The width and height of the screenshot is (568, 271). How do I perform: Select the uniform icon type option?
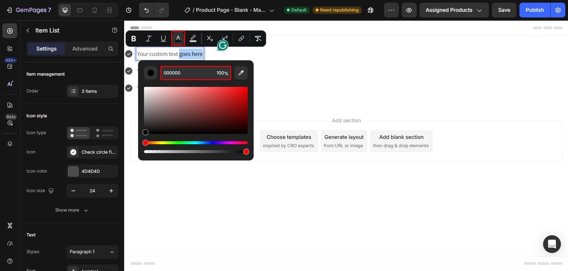tap(79, 133)
